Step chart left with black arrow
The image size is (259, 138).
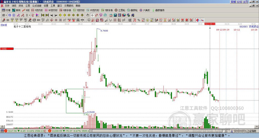[x=52, y=15]
